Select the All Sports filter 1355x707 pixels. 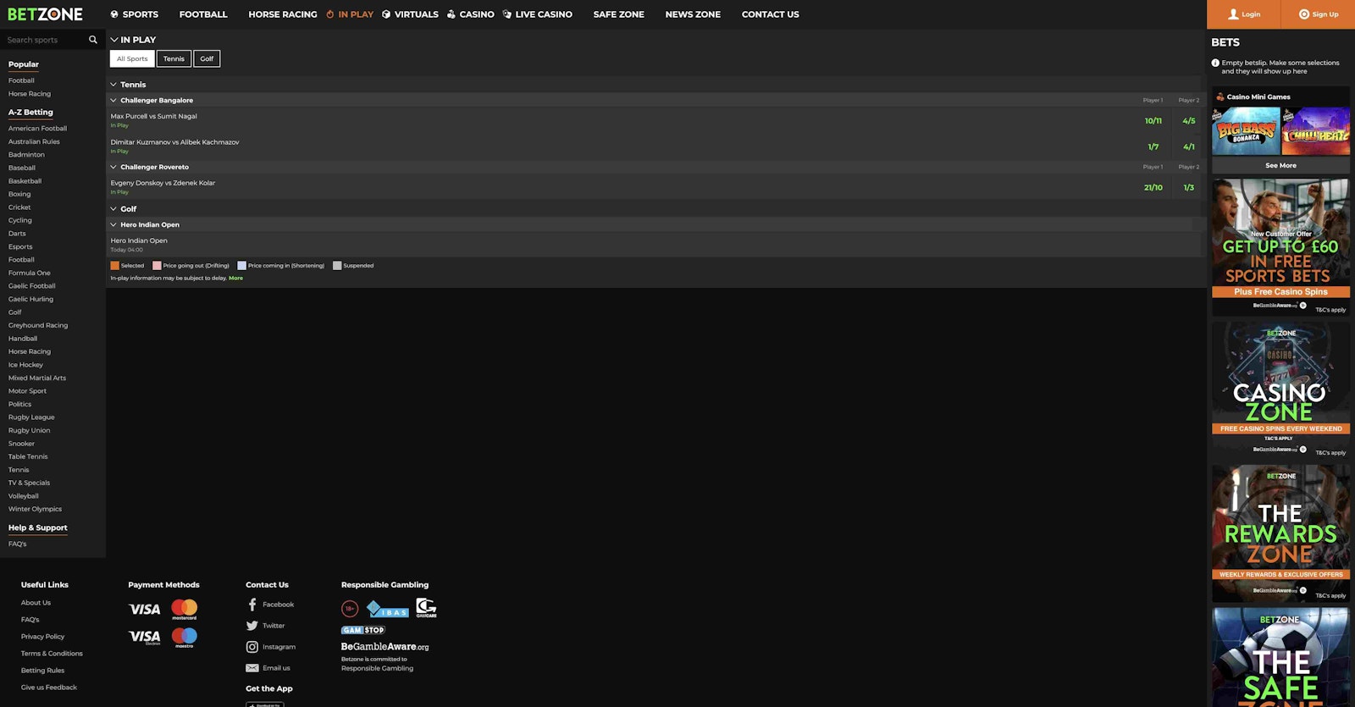(x=132, y=58)
